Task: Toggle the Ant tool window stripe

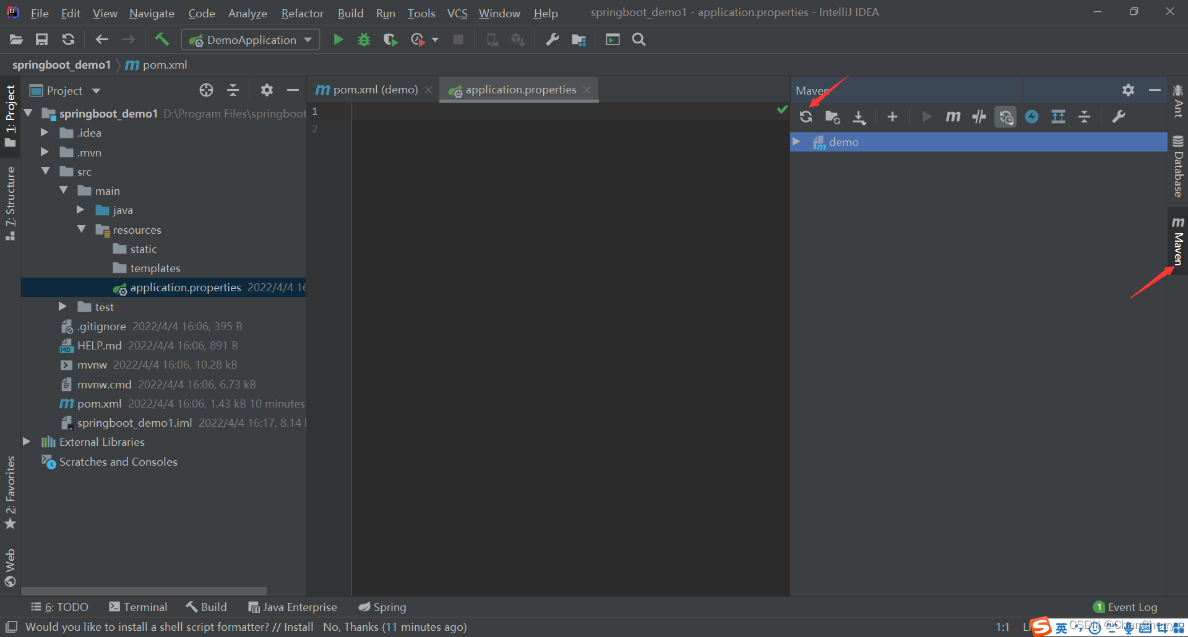Action: point(1178,100)
